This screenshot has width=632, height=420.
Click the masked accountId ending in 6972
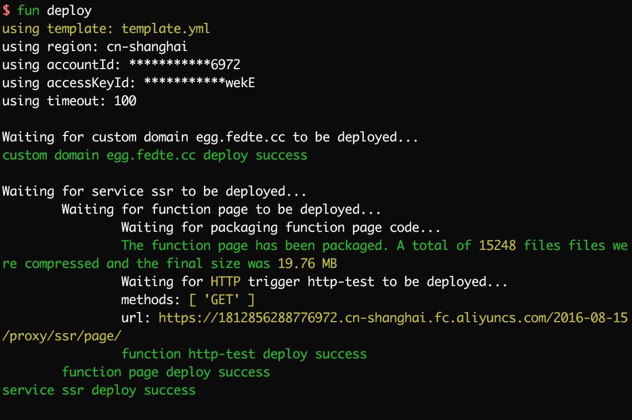(x=185, y=65)
